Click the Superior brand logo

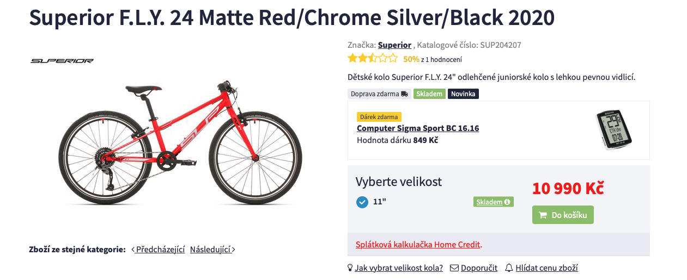click(62, 61)
